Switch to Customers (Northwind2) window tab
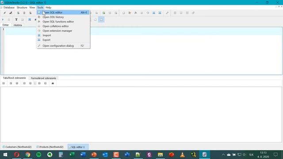The height and width of the screenshot is (159, 283). tap(17, 147)
